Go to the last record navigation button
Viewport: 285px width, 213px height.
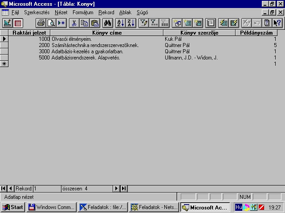point(124,189)
